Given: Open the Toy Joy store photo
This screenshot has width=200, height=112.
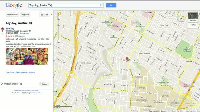Looking at the screenshot, I should pyautogui.click(x=27, y=56).
